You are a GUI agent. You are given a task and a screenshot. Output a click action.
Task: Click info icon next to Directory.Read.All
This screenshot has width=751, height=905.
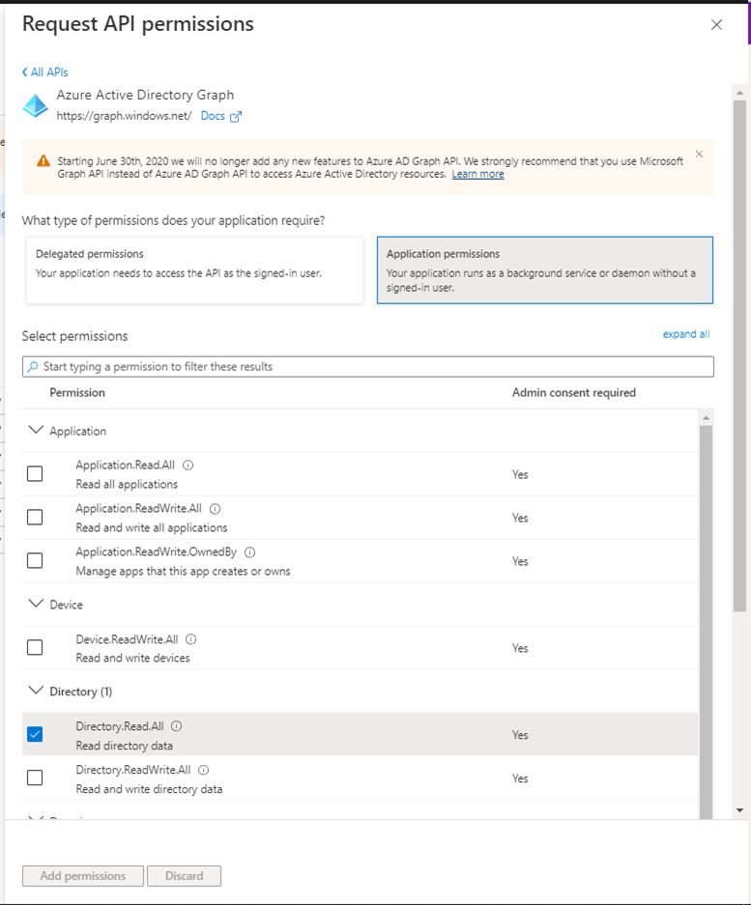pos(177,726)
